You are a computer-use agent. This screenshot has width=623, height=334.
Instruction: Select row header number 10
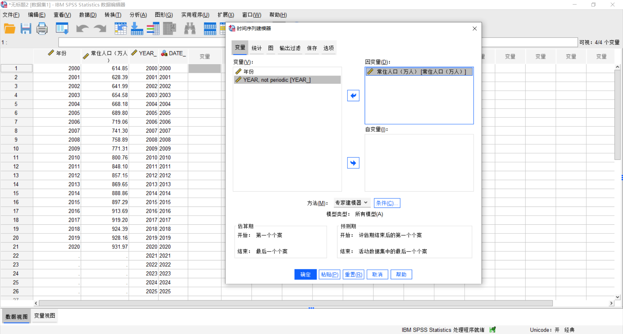coord(16,149)
